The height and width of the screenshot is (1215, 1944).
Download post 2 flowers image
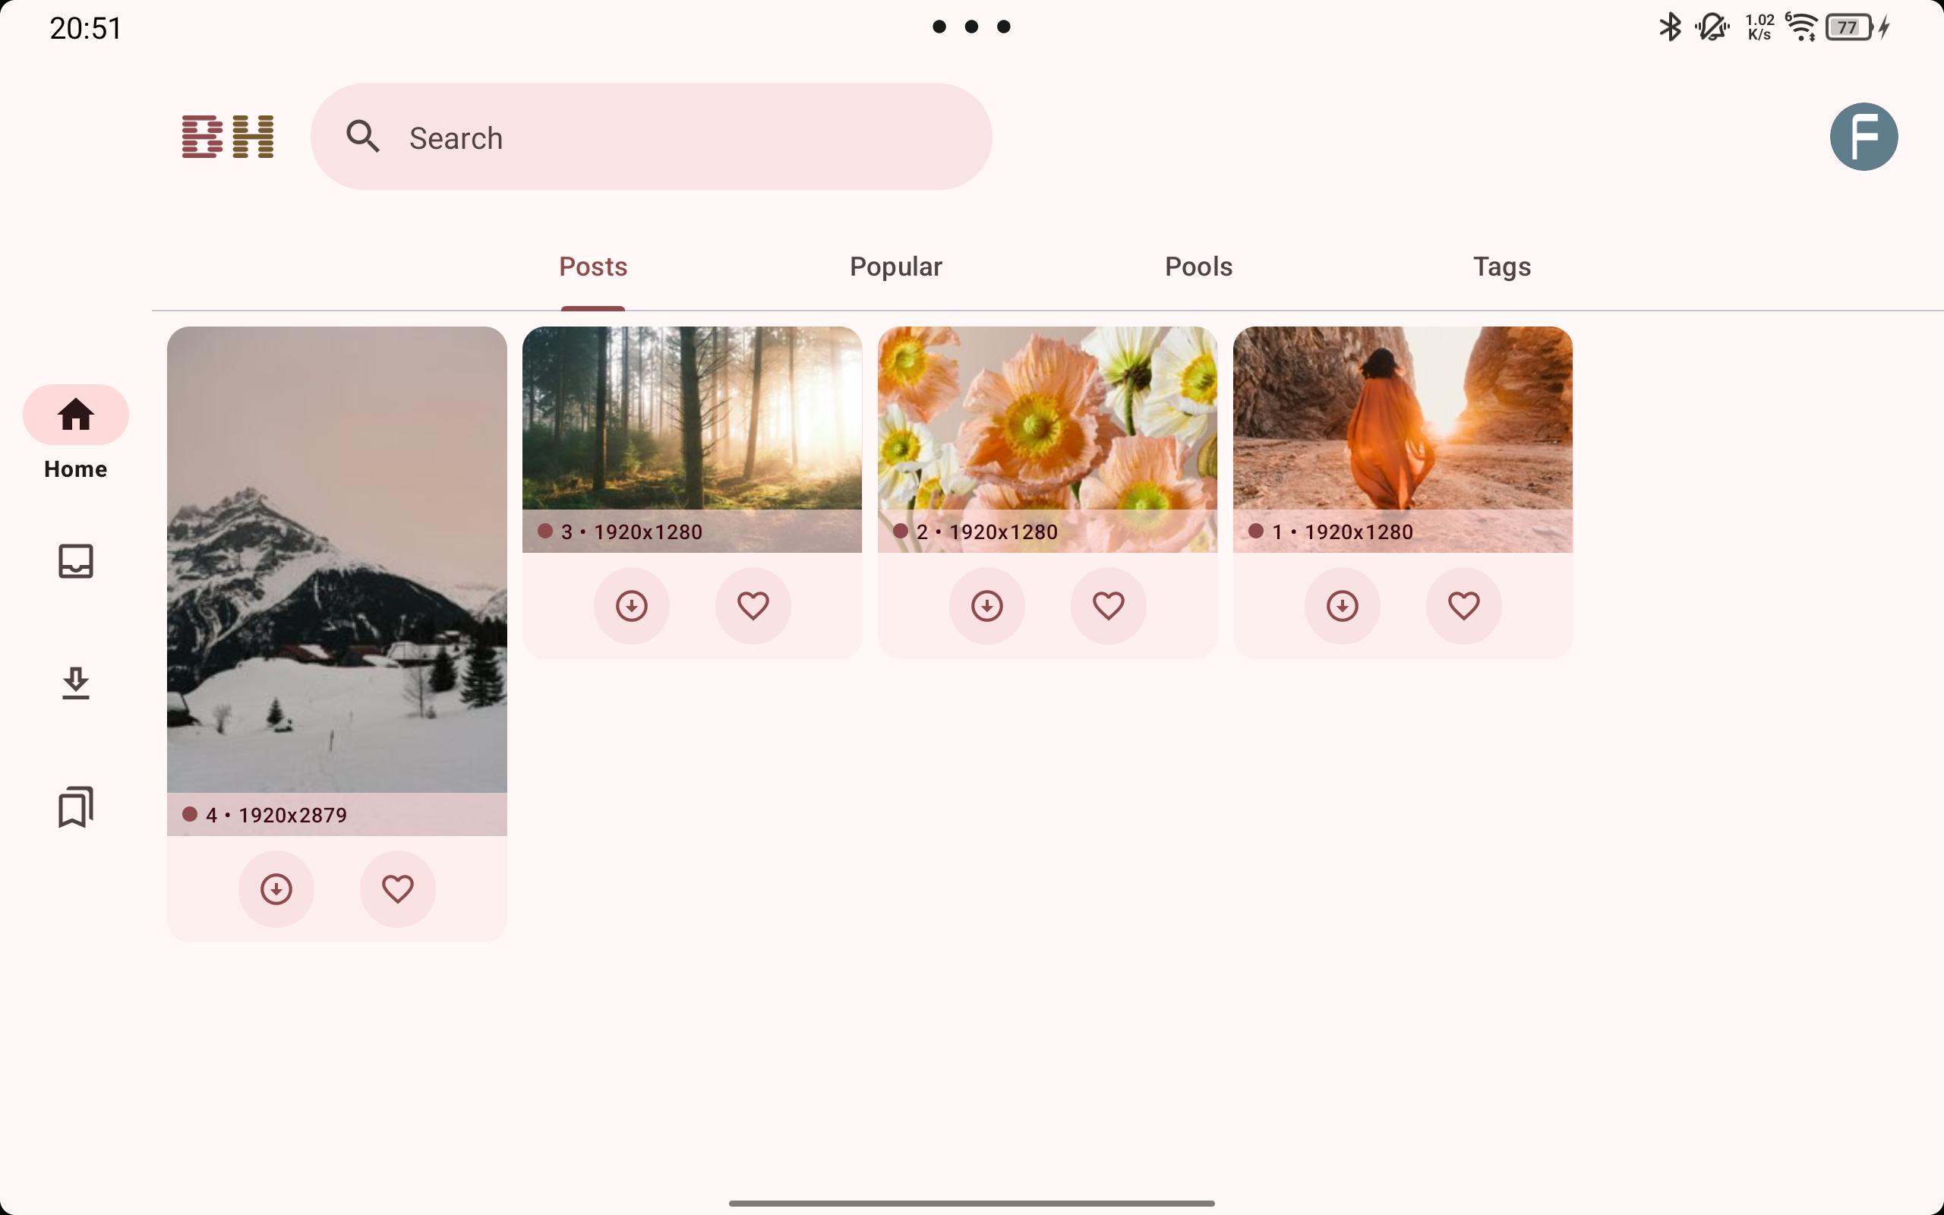(987, 606)
